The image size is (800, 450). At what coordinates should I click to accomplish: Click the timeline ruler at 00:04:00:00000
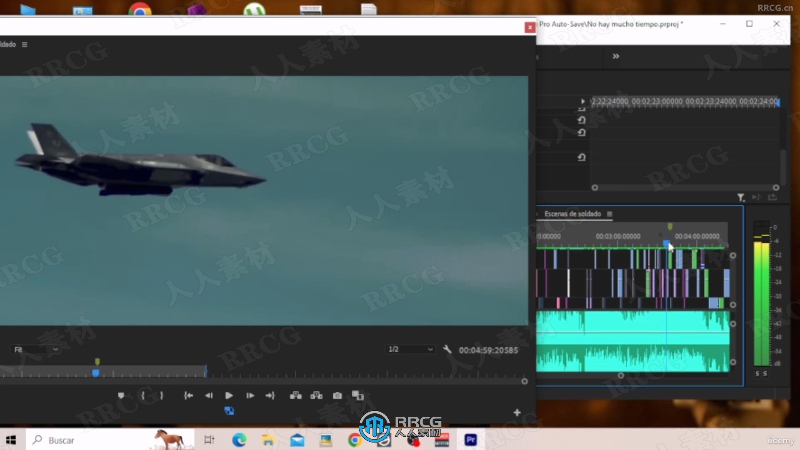pyautogui.click(x=697, y=236)
